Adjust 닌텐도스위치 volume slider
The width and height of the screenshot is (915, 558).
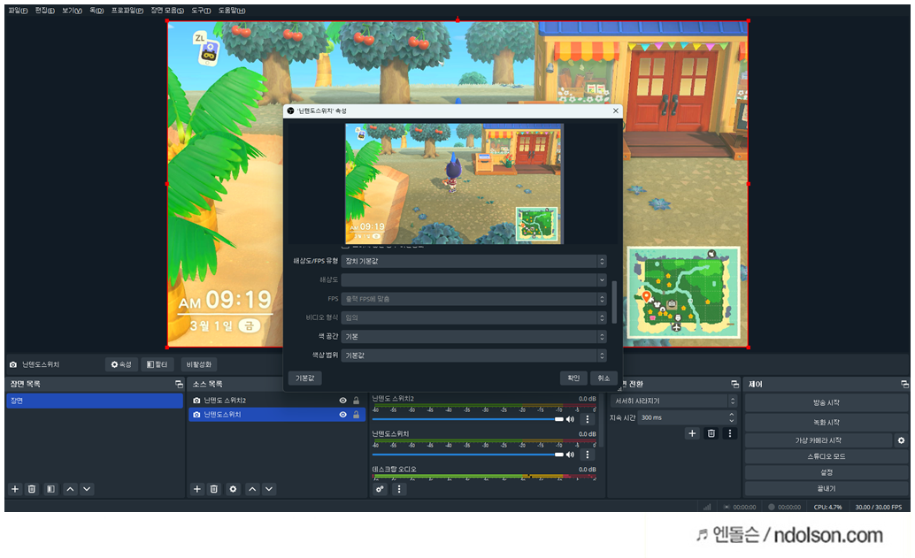[468, 455]
